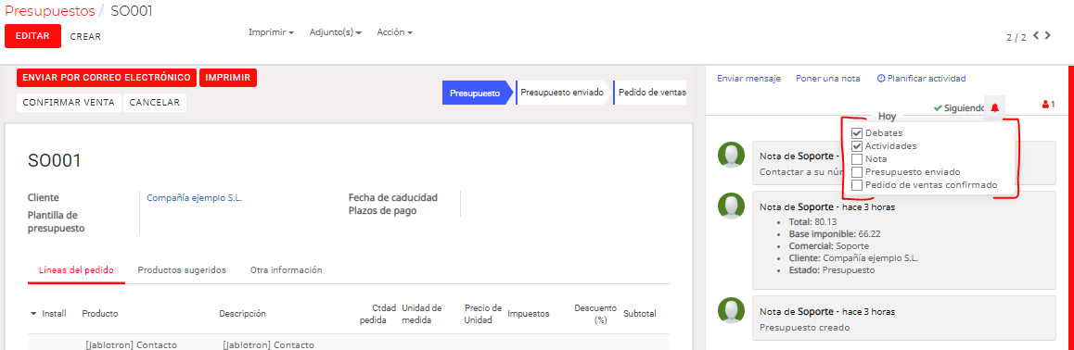This screenshot has height=350, width=1074.
Task: Click Enviar mensaje in chatter
Action: pos(748,79)
